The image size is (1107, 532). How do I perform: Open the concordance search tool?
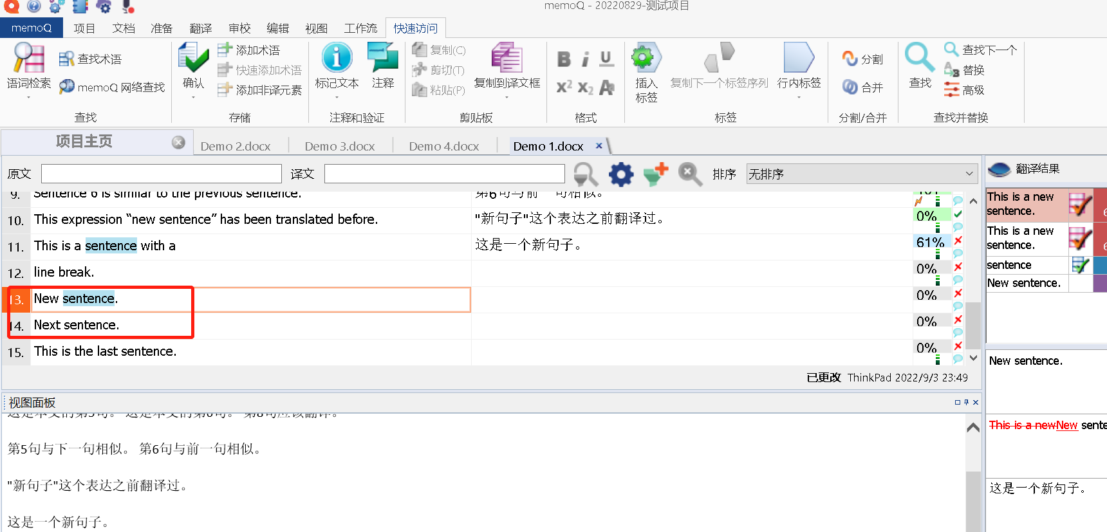(28, 59)
